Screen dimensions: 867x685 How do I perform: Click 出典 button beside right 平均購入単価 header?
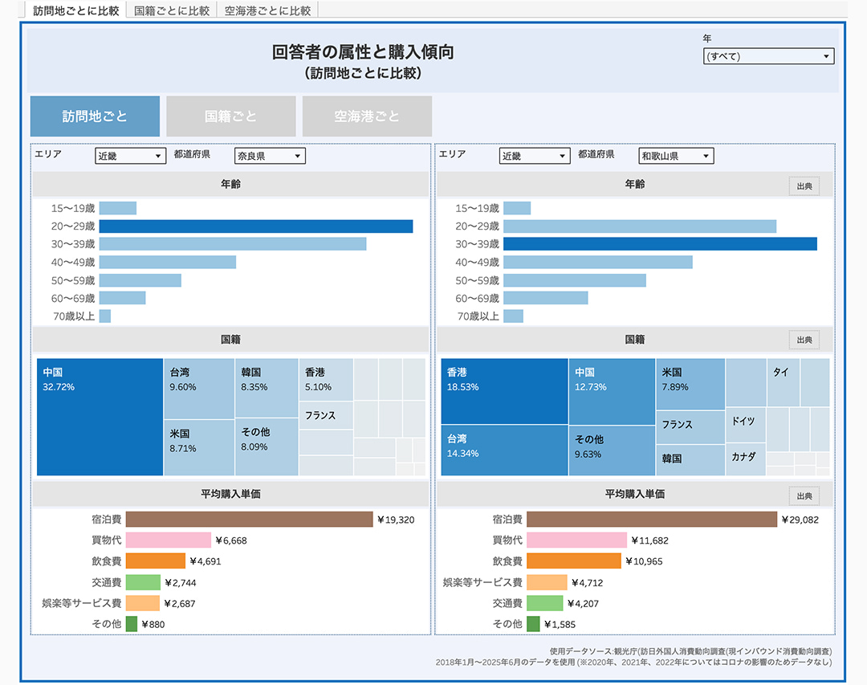(804, 495)
